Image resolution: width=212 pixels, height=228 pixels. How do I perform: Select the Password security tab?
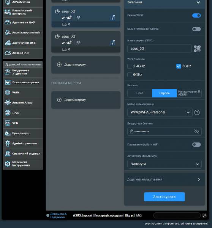point(165,93)
